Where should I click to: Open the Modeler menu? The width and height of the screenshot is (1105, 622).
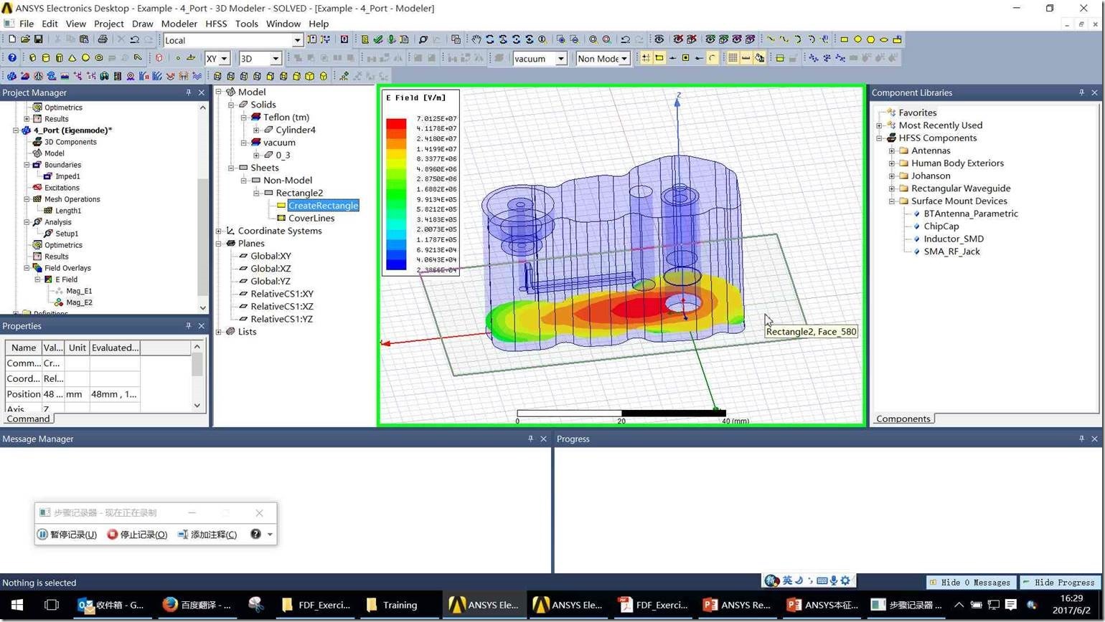tap(179, 24)
